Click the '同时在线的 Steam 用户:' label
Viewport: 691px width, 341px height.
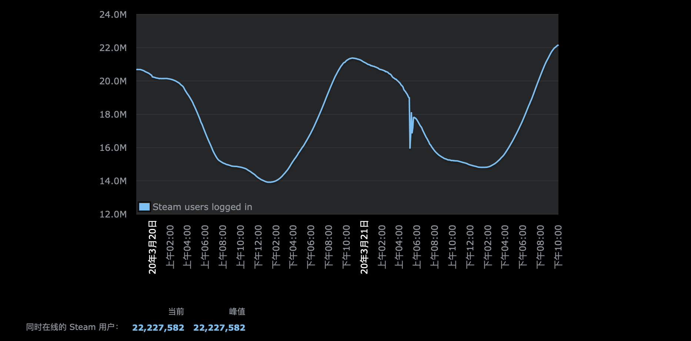point(72,327)
